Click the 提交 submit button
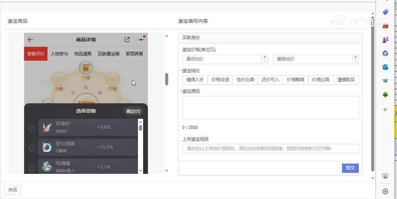Screen dimensions: 397x199 coord(350,168)
